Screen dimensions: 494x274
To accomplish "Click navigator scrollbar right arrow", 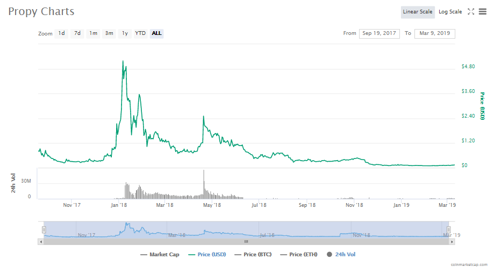I will tap(452, 242).
